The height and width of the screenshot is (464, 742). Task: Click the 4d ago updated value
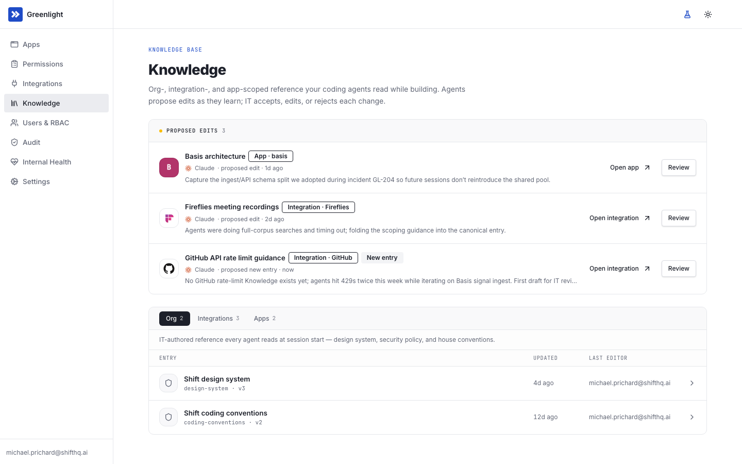pos(544,383)
